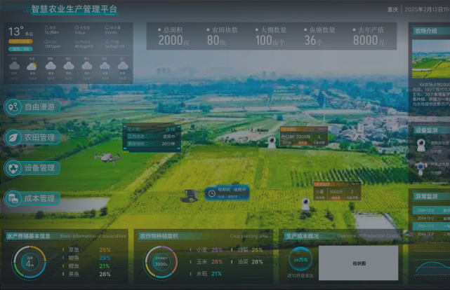The height and width of the screenshot is (290, 450).
Task: Click the 水产养殖 donut chart
Action: [29, 263]
